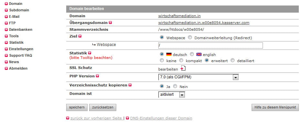Viewport: 303px width, 123px height.
Task: Open the PHP Version dropdown
Action: coord(198,77)
